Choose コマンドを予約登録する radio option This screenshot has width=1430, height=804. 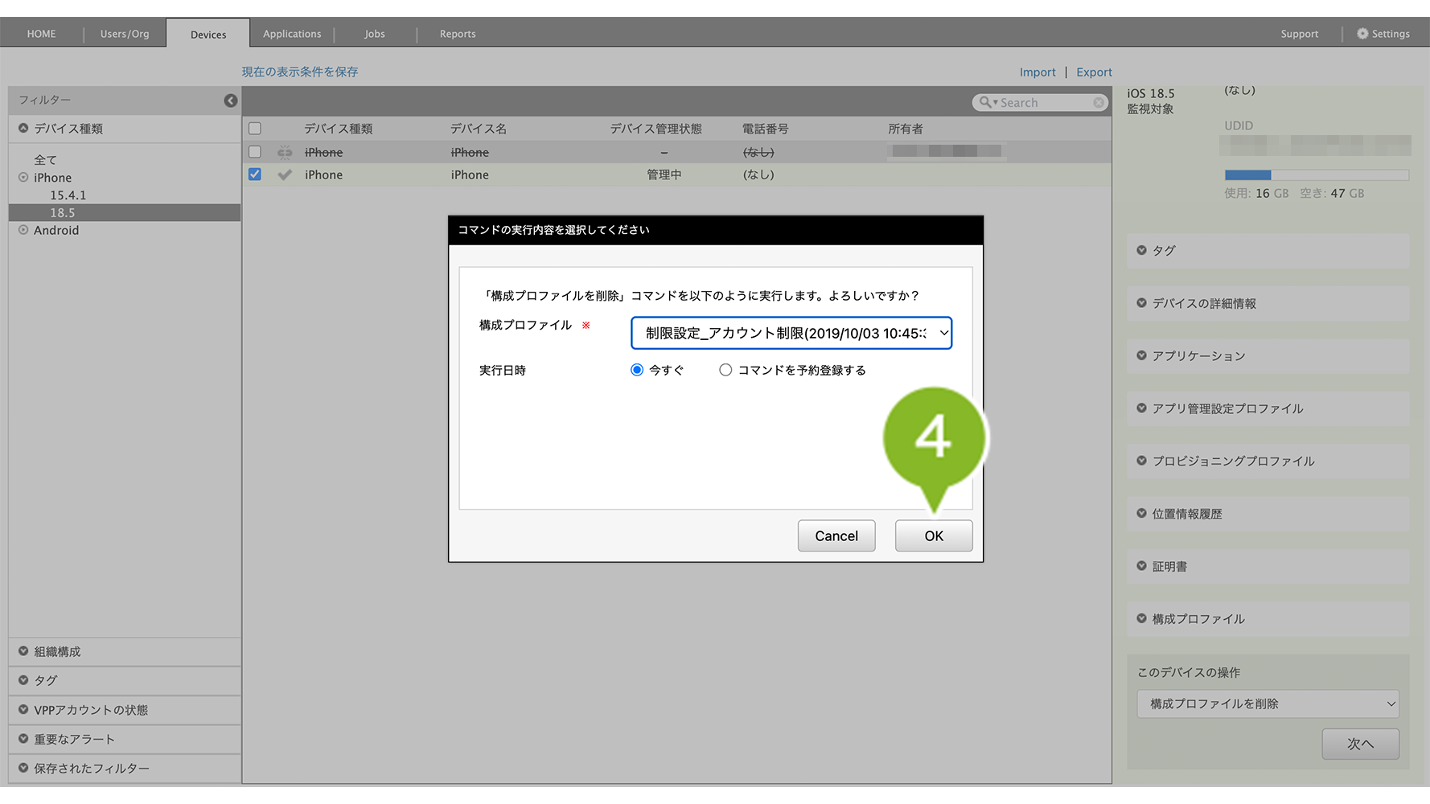(725, 370)
